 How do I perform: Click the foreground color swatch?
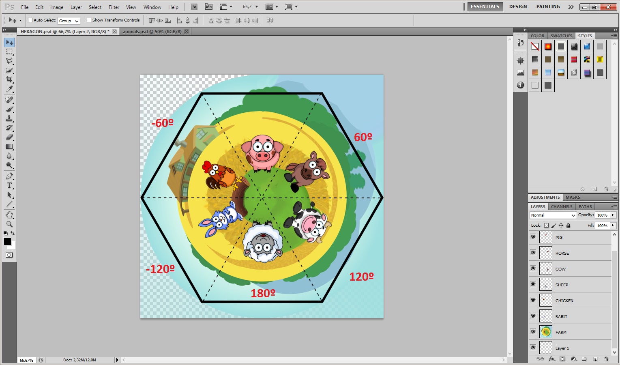(x=7, y=241)
